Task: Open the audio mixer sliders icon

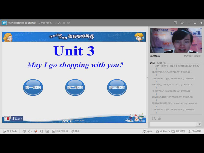Action: click(x=47, y=131)
